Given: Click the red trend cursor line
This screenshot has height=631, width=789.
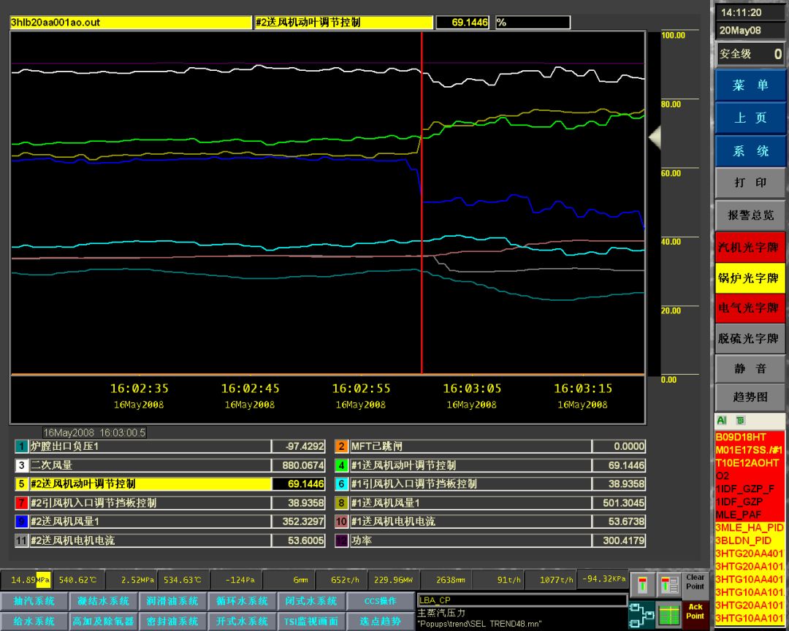Looking at the screenshot, I should click(x=422, y=202).
